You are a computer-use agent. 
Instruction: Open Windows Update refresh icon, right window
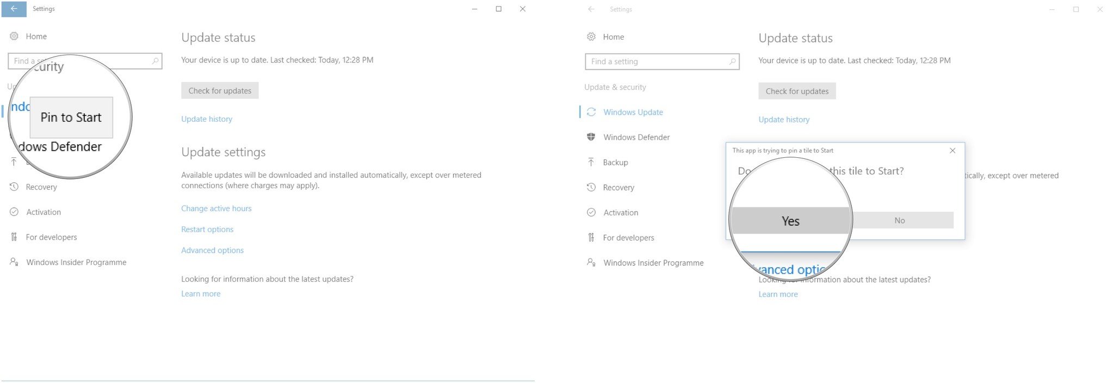[x=591, y=112]
